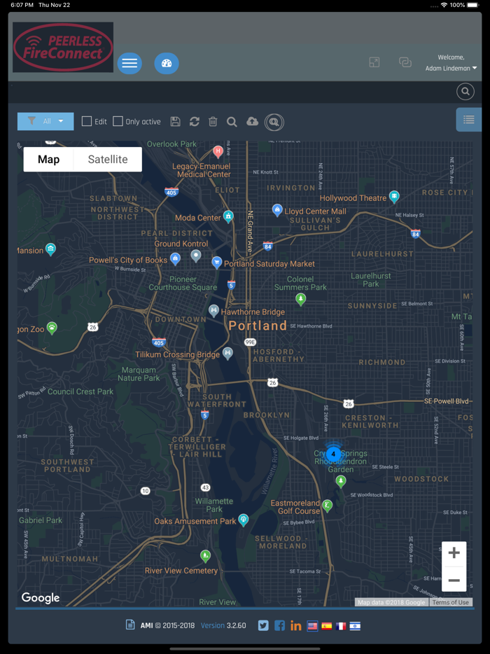The width and height of the screenshot is (490, 654).
Task: Click the magnifier search icon in toolbar
Action: click(232, 122)
